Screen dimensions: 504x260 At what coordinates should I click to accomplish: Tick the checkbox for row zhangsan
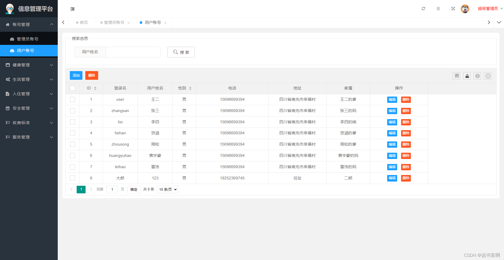click(x=72, y=111)
